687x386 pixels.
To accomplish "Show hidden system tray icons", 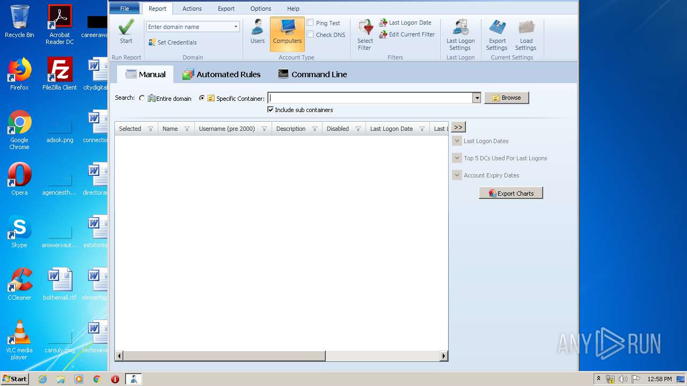I will point(598,378).
